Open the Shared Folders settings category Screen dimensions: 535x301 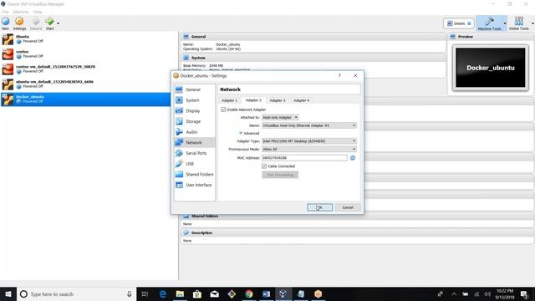[x=195, y=175]
